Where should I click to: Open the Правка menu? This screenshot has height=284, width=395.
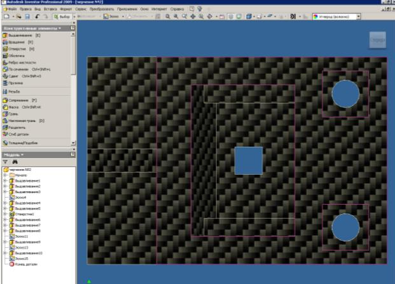coord(25,9)
